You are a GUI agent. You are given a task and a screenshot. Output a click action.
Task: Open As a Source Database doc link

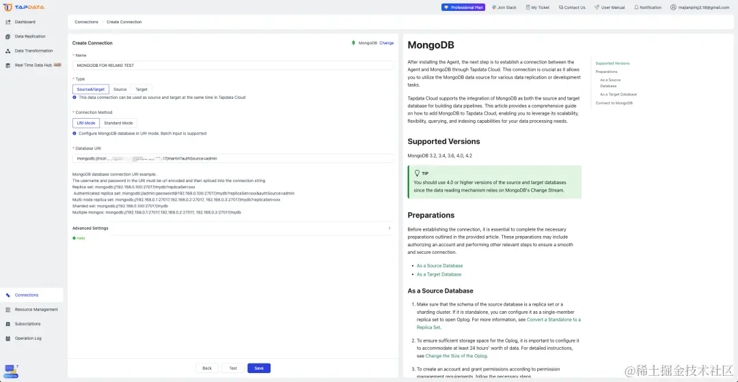(x=439, y=266)
